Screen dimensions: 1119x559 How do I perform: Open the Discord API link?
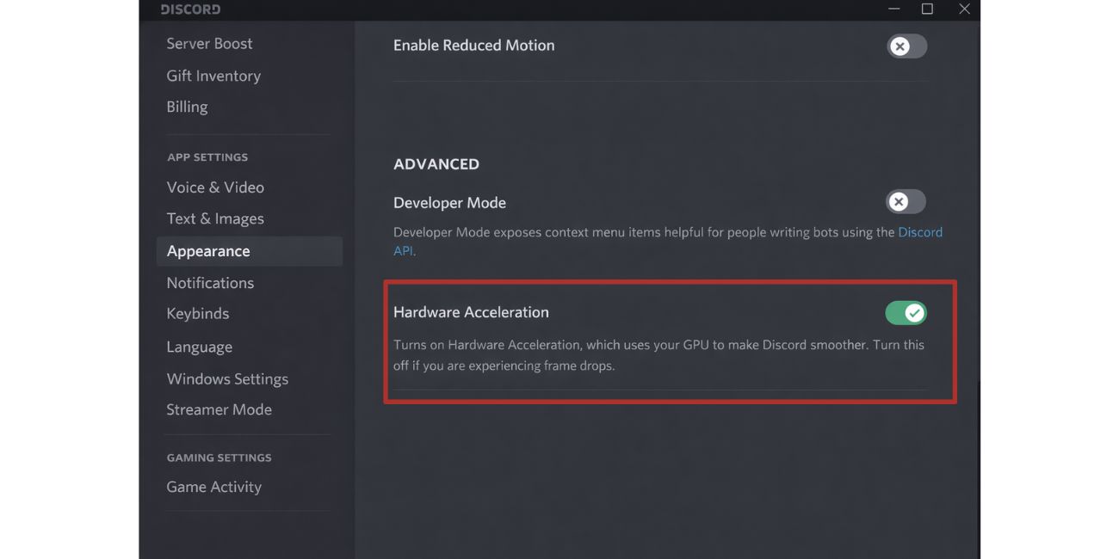[x=920, y=231]
